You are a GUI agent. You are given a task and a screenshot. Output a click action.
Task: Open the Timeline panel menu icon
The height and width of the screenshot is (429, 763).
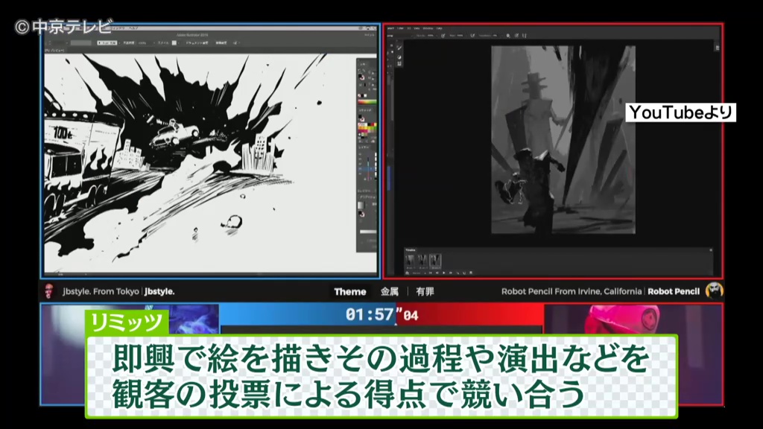click(711, 250)
